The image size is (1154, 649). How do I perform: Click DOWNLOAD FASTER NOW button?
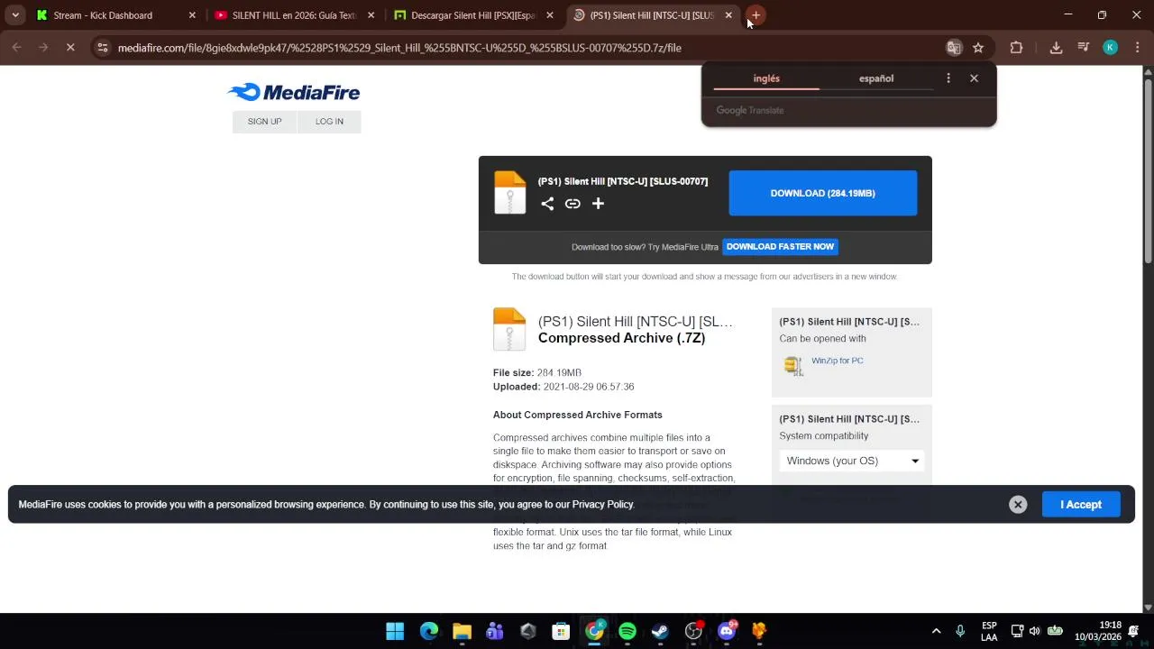(x=781, y=247)
